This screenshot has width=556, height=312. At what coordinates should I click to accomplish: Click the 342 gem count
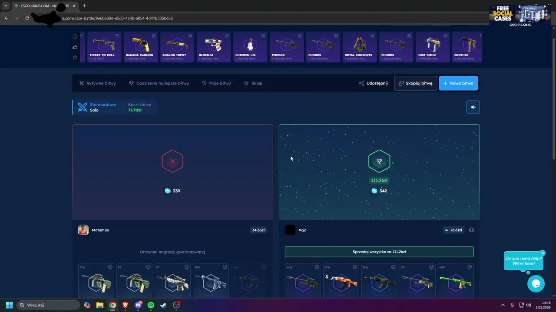tap(383, 191)
